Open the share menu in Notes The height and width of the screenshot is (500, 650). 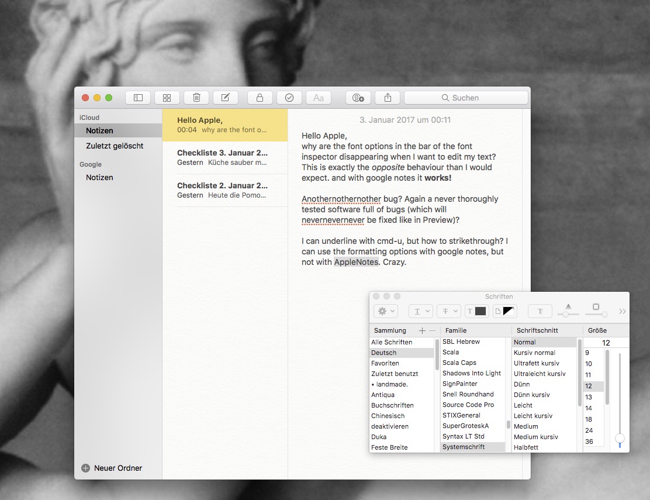(x=388, y=98)
